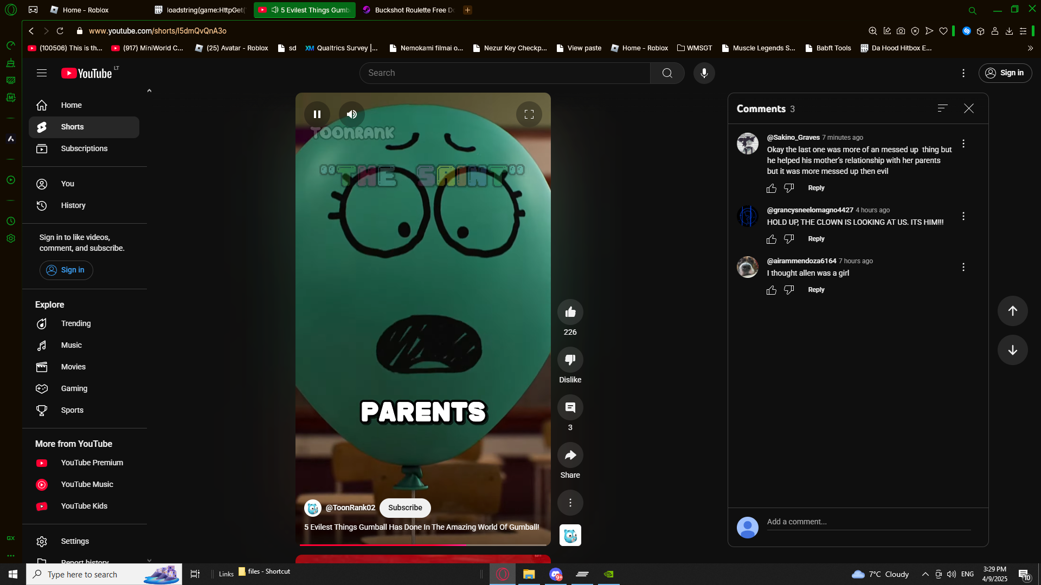Image resolution: width=1041 pixels, height=585 pixels.
Task: Open YouTube Music
Action: [84, 484]
